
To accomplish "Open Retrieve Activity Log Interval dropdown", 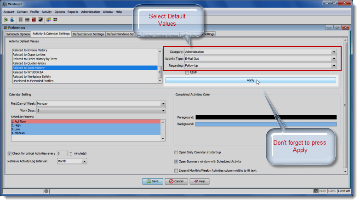I will tap(85, 162).
